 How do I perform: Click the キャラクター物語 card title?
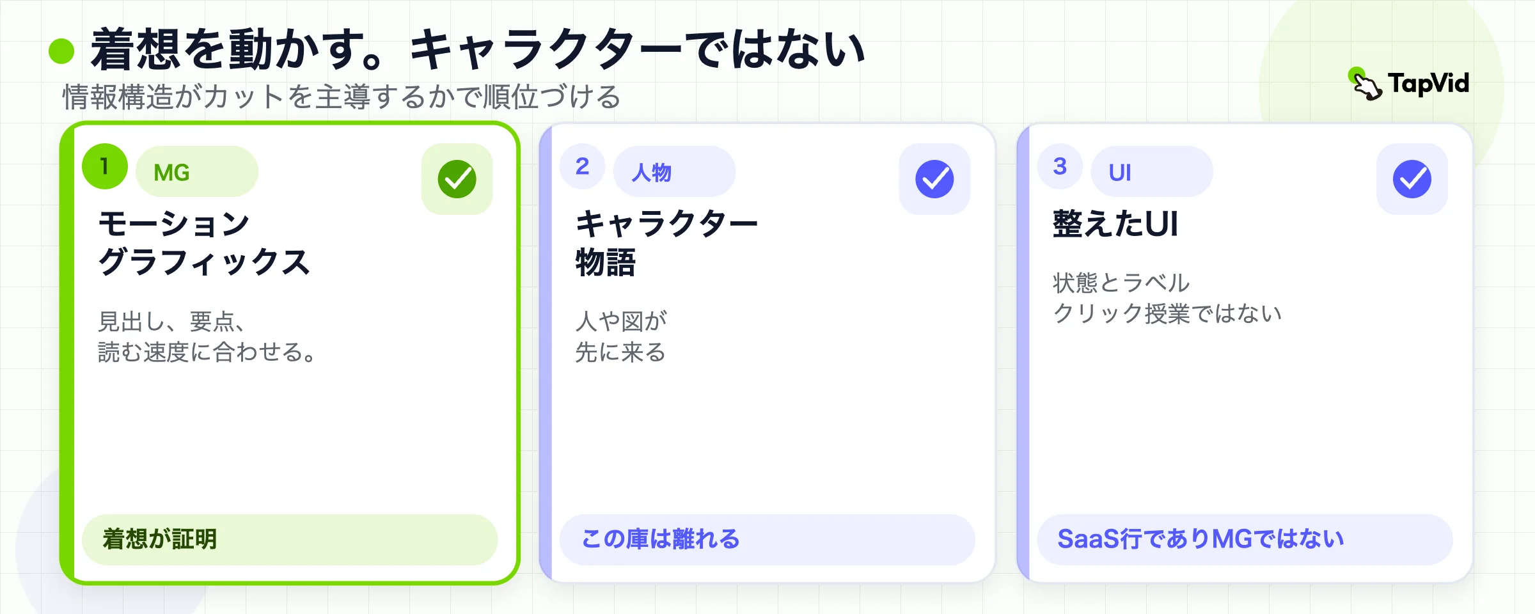(x=666, y=243)
